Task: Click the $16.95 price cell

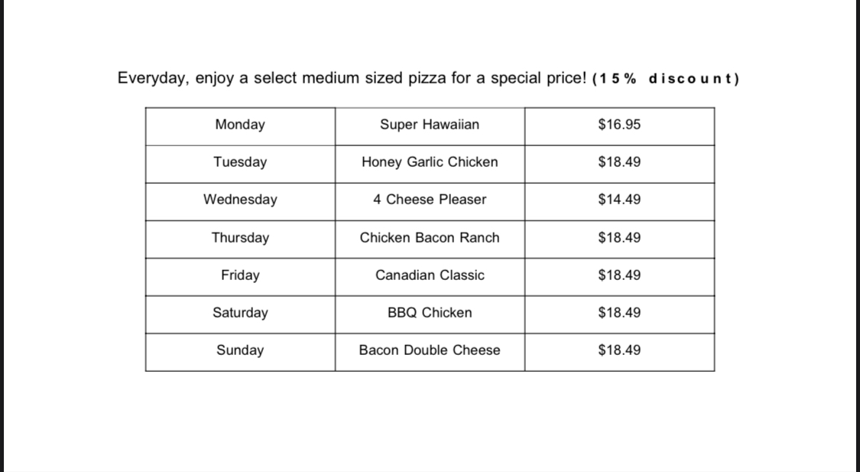Action: click(619, 125)
